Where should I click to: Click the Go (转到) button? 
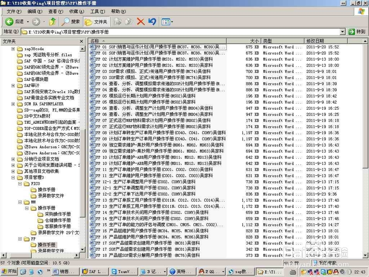click(357, 31)
